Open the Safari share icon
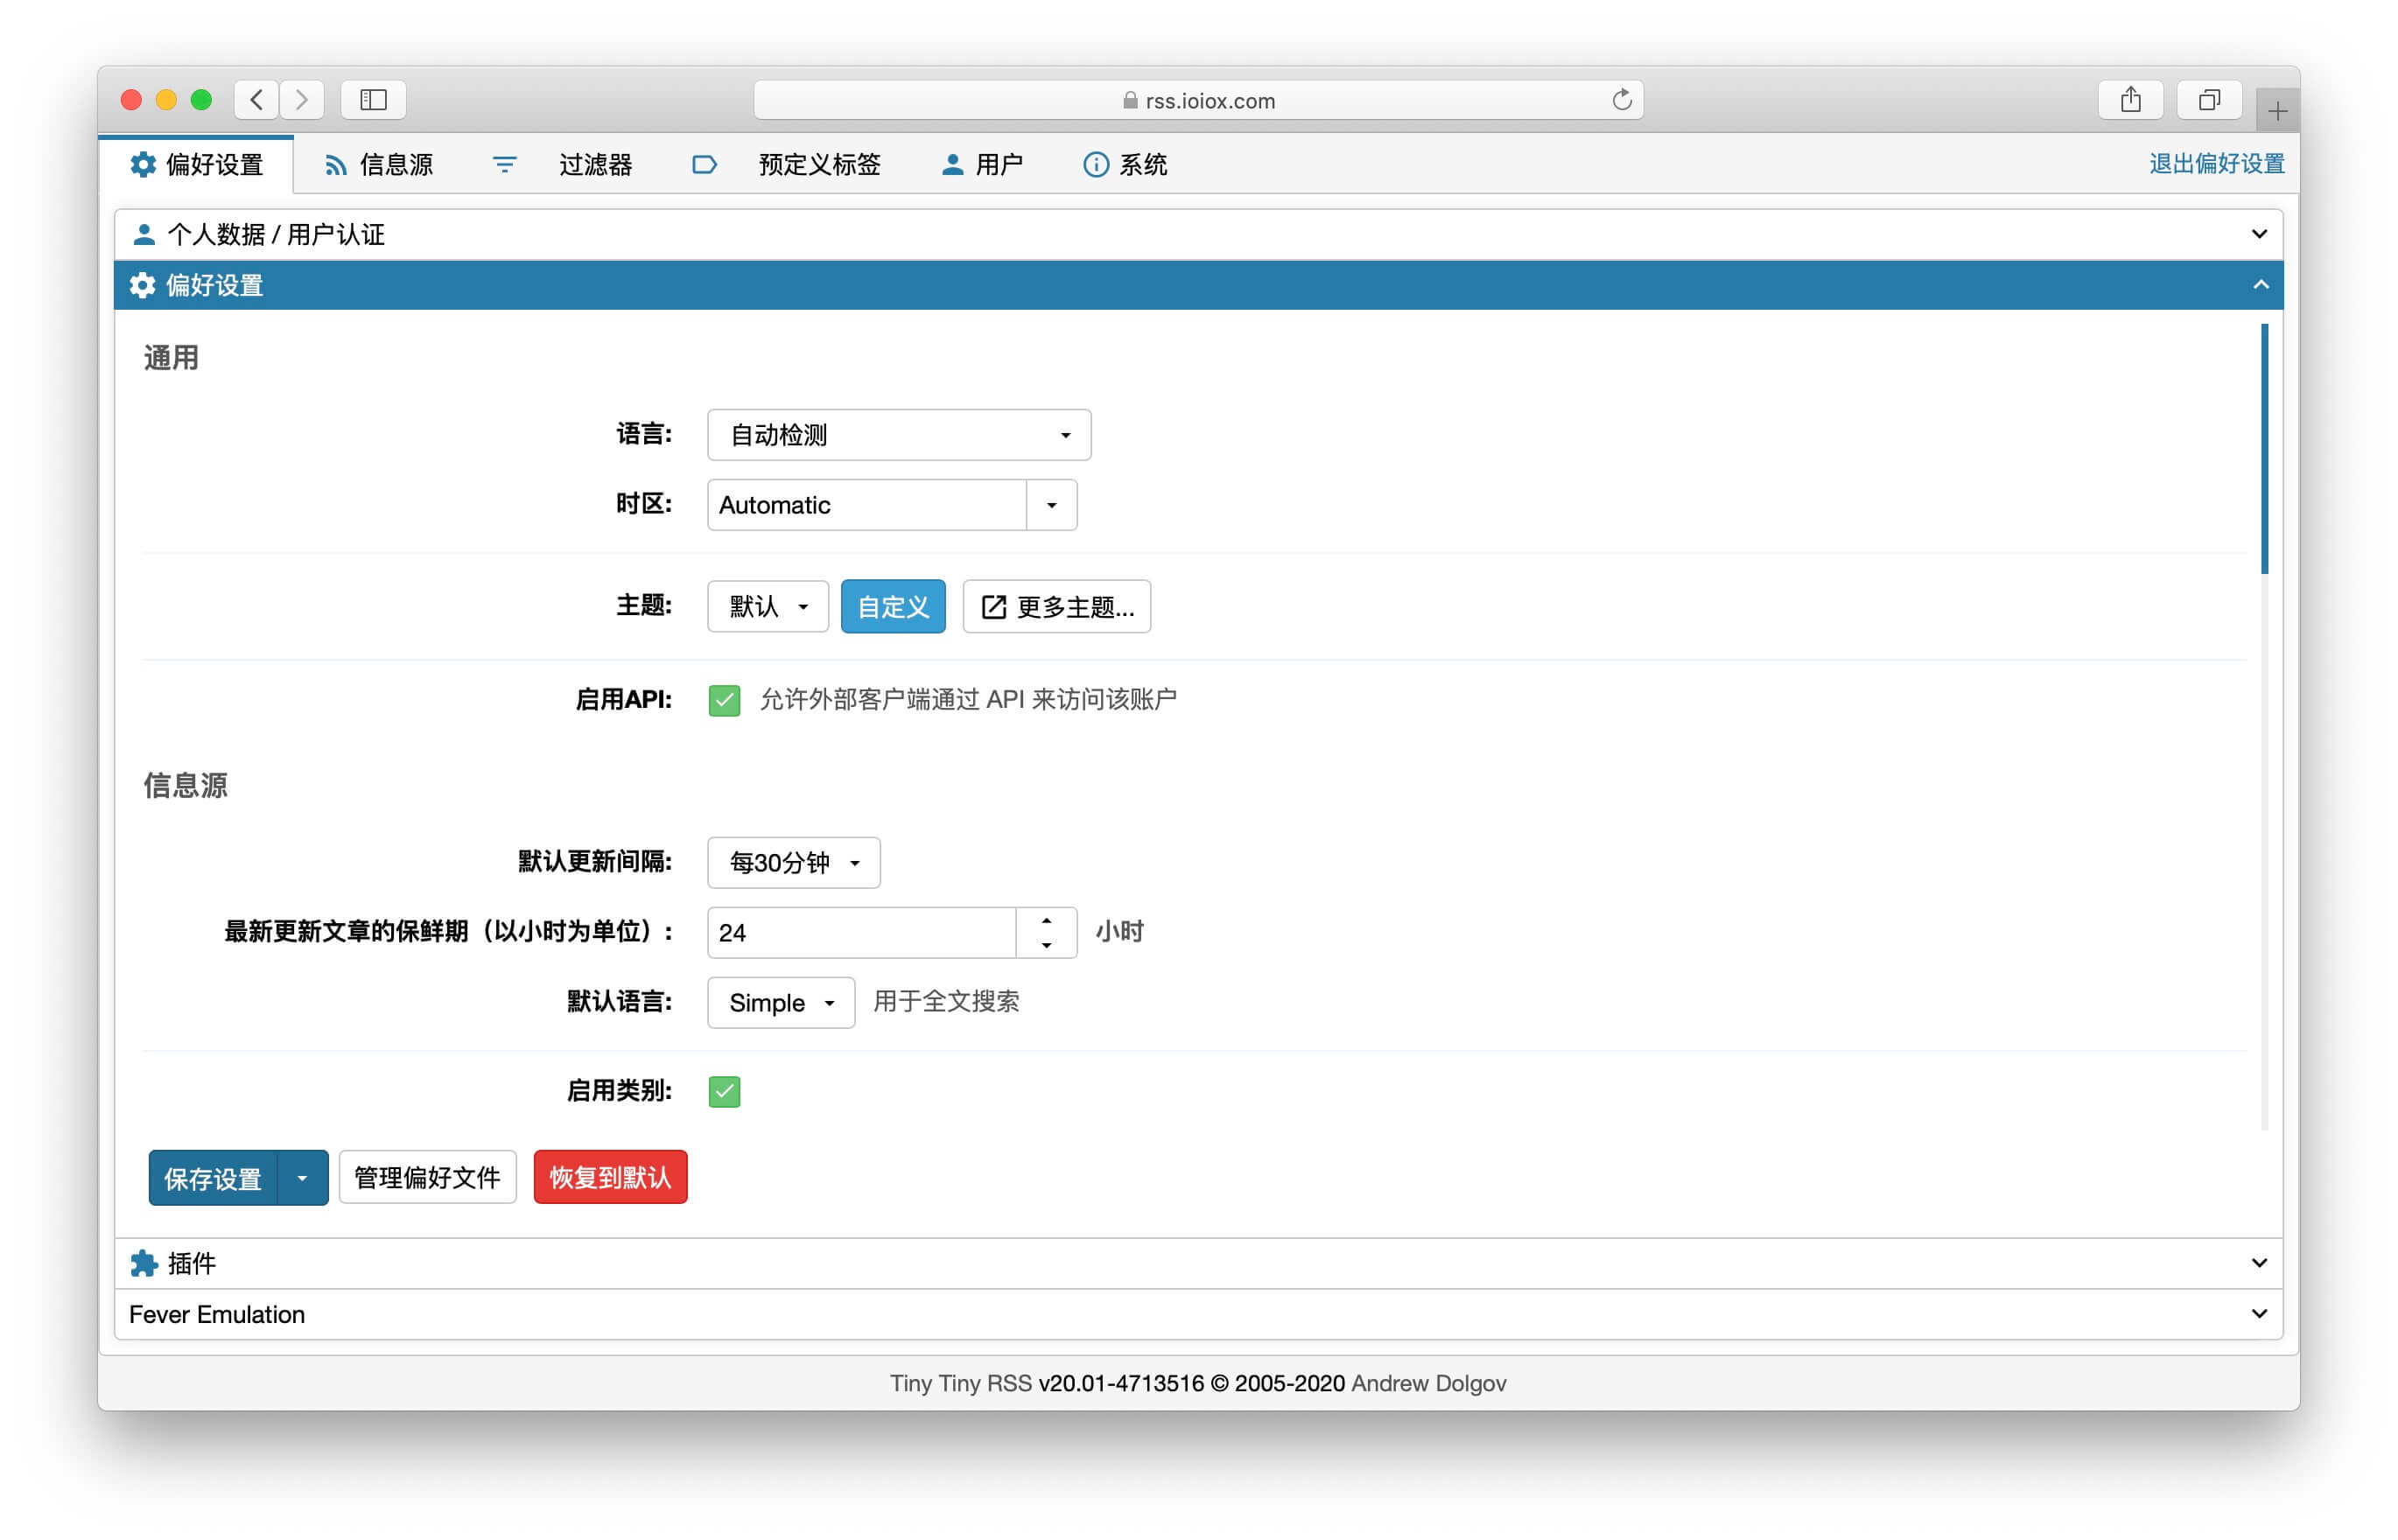The image size is (2398, 1540). tap(2130, 100)
